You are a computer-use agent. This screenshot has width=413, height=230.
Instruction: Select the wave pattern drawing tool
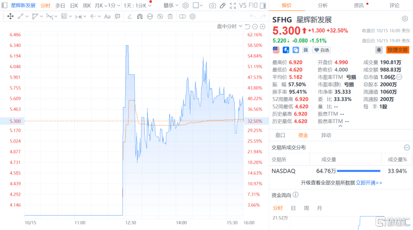(x=49, y=16)
